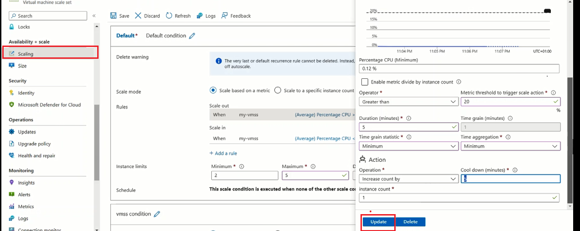Click the Metric threshold field showing 20

click(511, 102)
